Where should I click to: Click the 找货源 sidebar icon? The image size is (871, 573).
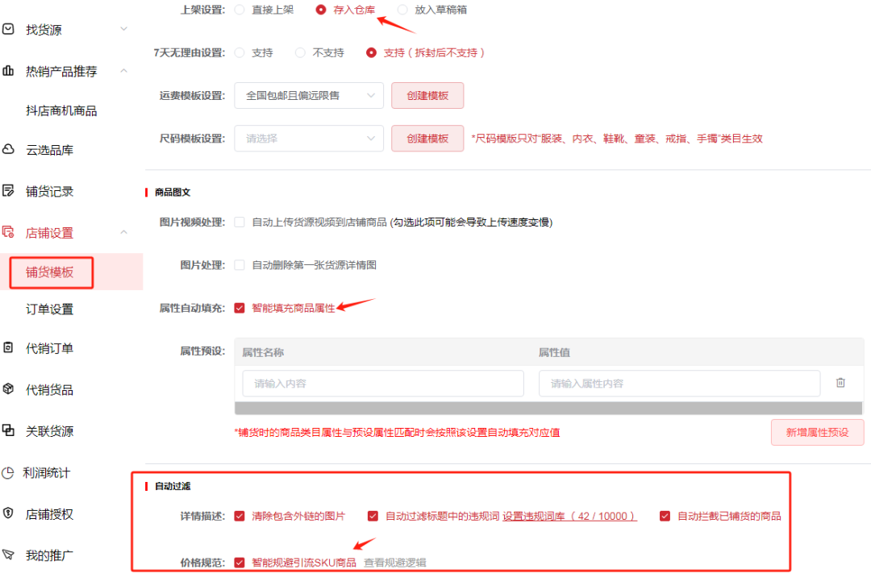[x=8, y=29]
